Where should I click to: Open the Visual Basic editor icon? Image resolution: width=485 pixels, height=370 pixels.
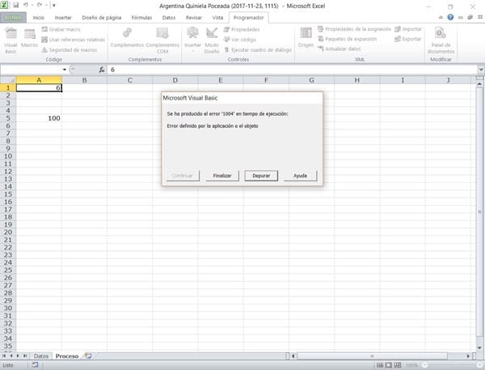[x=11, y=40]
